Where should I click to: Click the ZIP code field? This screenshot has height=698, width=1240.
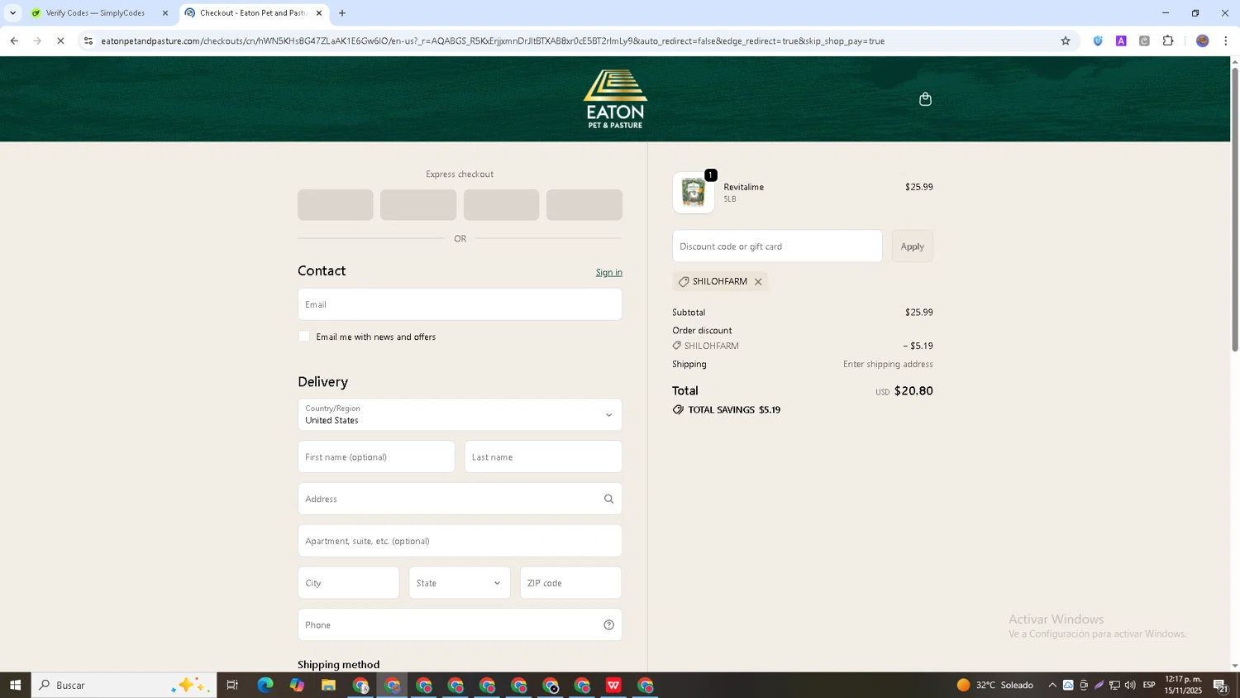[570, 583]
